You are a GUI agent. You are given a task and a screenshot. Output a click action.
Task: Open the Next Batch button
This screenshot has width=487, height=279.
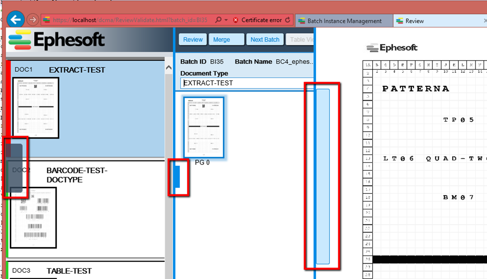tap(265, 40)
